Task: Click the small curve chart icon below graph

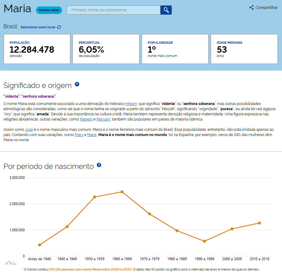Action: coord(10,263)
